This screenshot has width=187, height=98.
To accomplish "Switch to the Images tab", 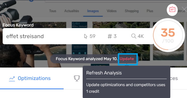I will click(x=93, y=11).
